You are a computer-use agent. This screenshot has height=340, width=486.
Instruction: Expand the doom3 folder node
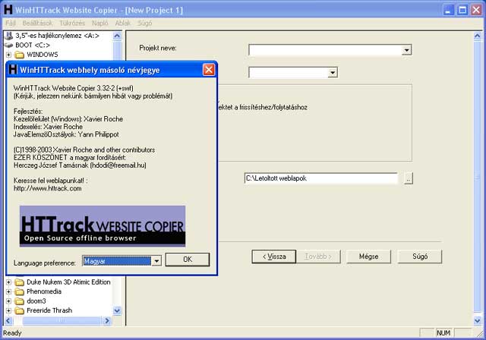pos(8,301)
